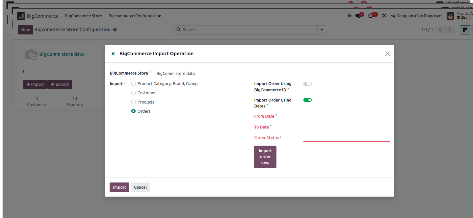The width and height of the screenshot is (473, 218).
Task: Disable Import Order Using Dates toggle
Action: click(307, 100)
